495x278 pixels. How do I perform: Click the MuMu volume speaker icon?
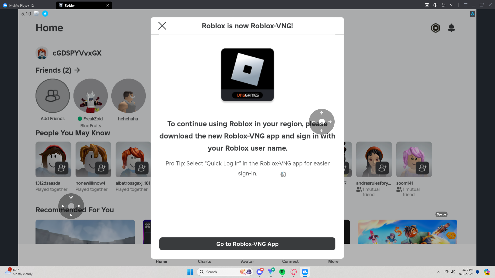pyautogui.click(x=435, y=5)
